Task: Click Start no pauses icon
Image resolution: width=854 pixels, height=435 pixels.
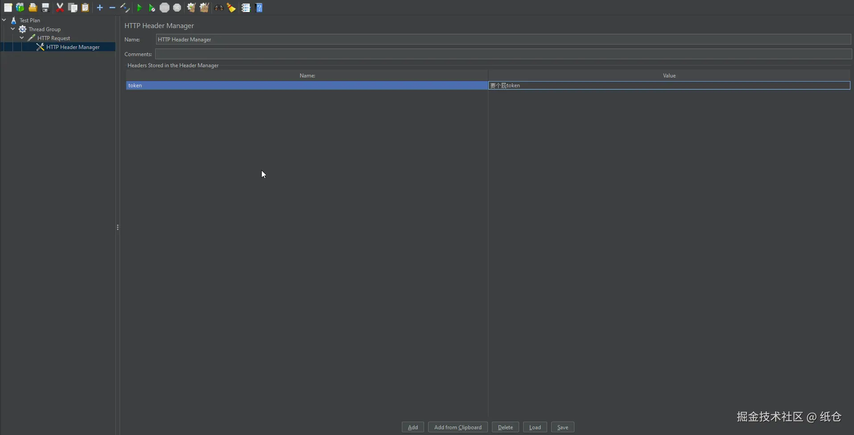Action: click(152, 8)
